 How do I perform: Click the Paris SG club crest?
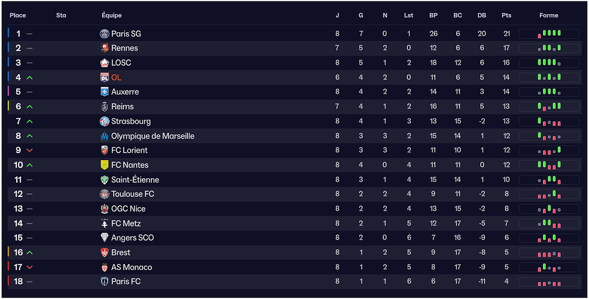pos(104,34)
